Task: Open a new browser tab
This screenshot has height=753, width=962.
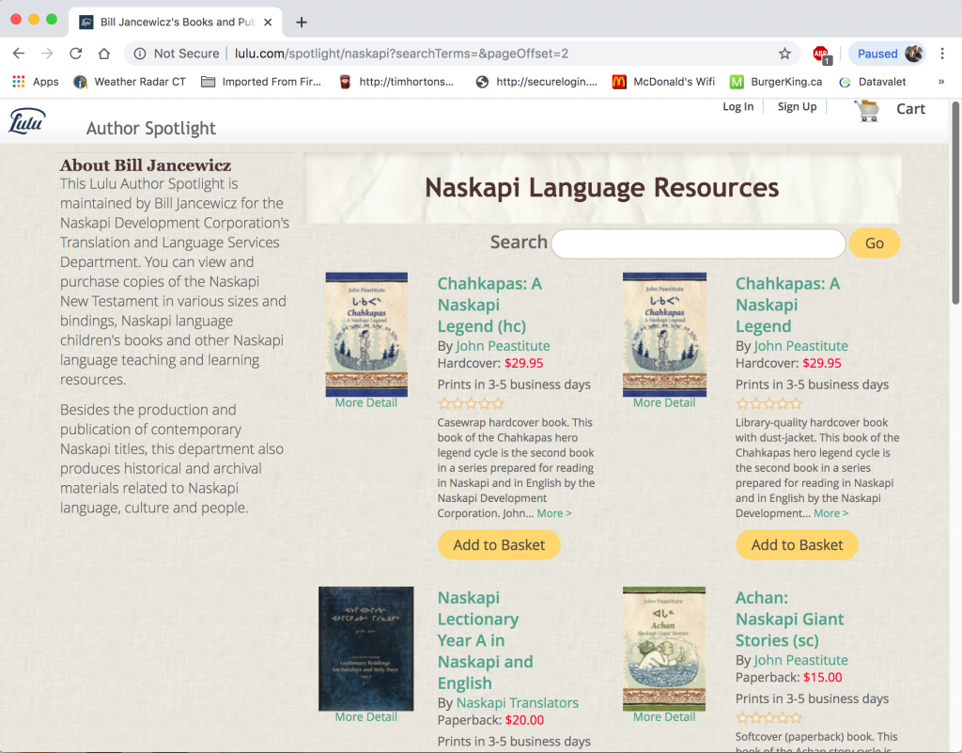Action: coord(302,23)
